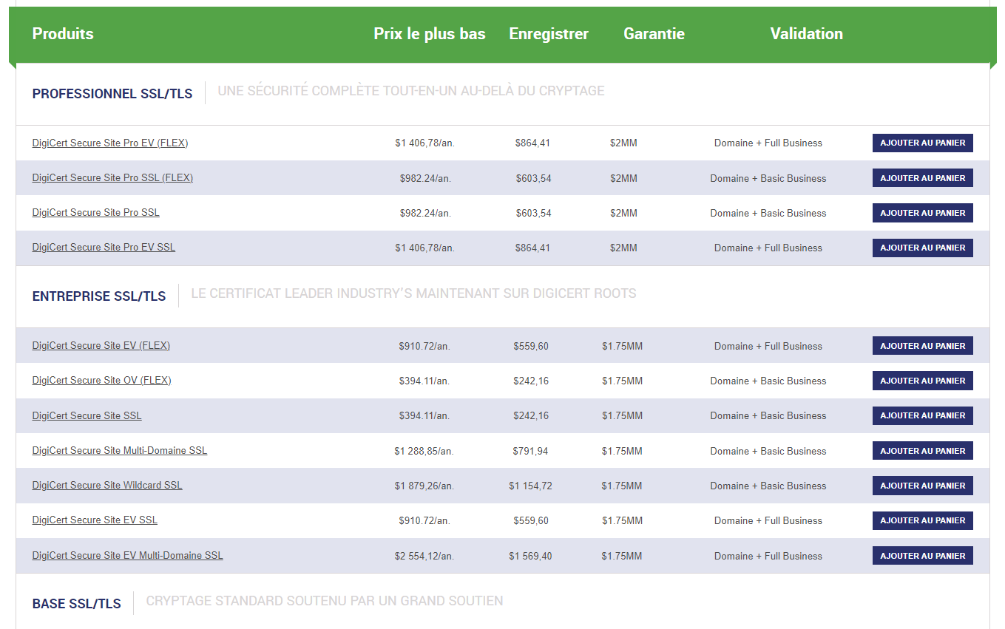Click the Validation column header

(806, 33)
